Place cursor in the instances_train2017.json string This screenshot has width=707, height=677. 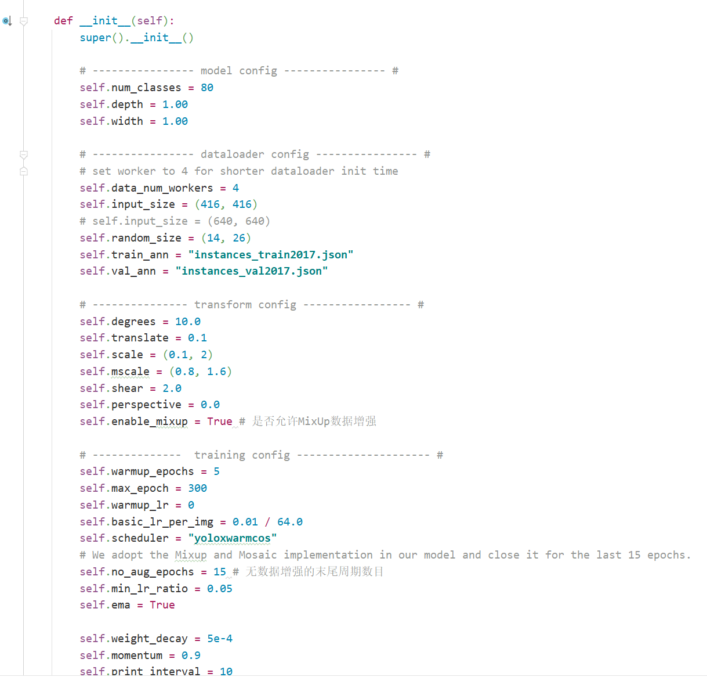pyautogui.click(x=271, y=254)
